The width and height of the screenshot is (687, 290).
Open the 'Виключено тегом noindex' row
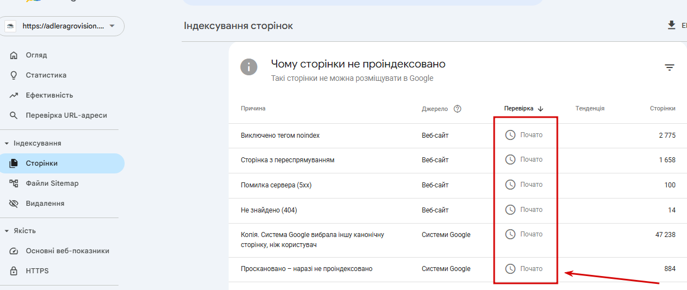click(x=280, y=136)
